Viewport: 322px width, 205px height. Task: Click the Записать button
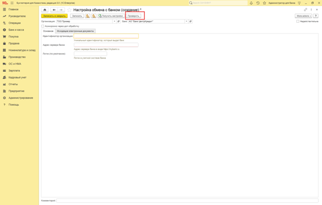tap(77, 16)
